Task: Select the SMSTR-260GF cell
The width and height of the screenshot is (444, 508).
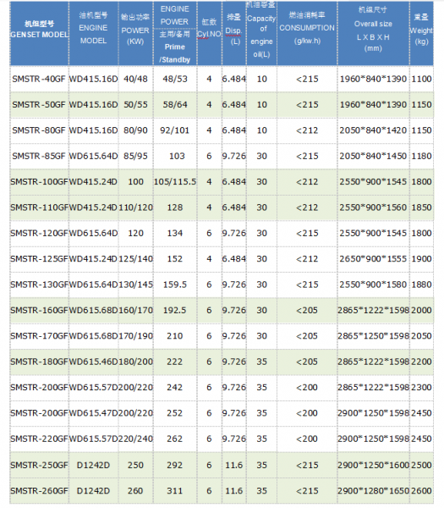Action: click(x=39, y=491)
